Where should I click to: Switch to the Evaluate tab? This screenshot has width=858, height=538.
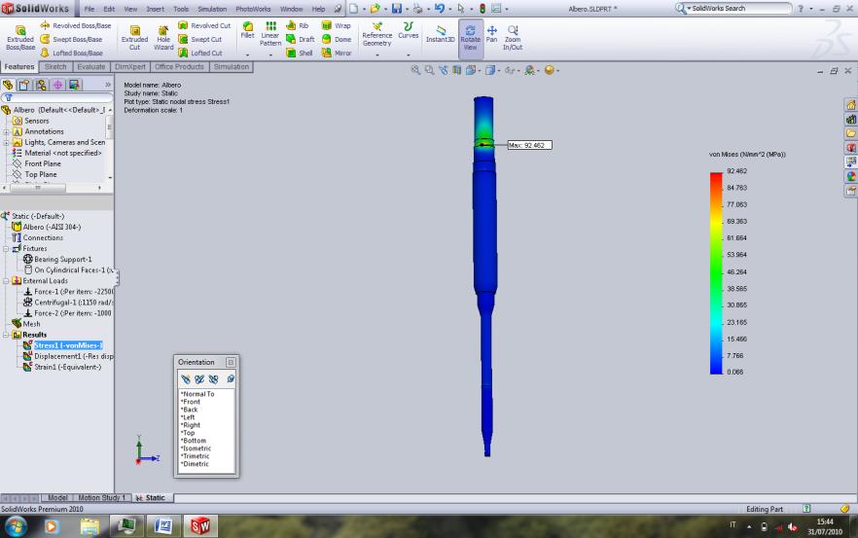coord(91,67)
